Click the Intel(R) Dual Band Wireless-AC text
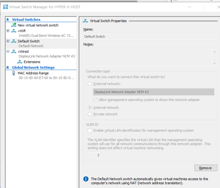 tap(46, 36)
